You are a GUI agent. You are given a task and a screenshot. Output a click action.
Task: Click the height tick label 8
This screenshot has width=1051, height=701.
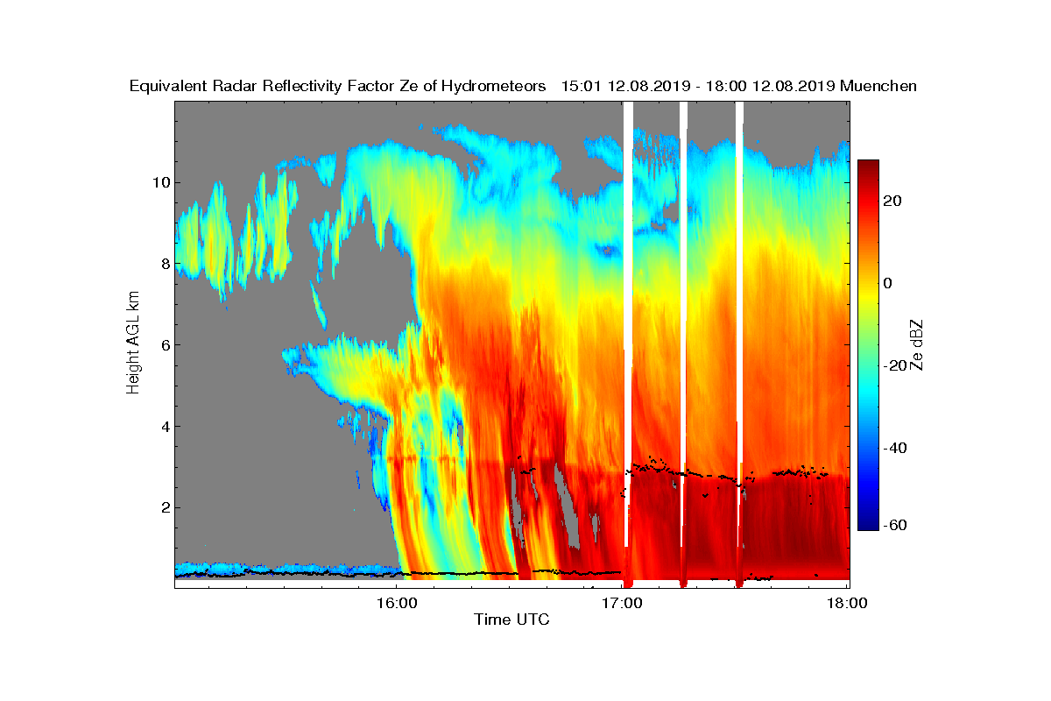point(165,263)
